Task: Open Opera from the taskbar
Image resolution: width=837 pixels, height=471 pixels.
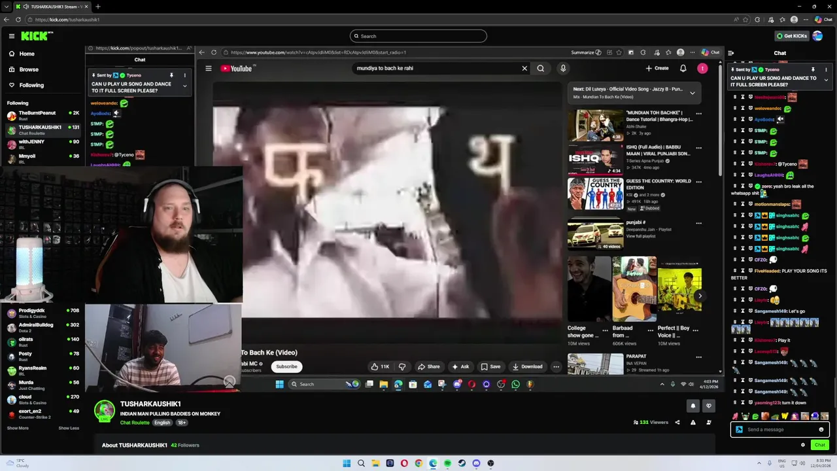Action: pyautogui.click(x=404, y=463)
